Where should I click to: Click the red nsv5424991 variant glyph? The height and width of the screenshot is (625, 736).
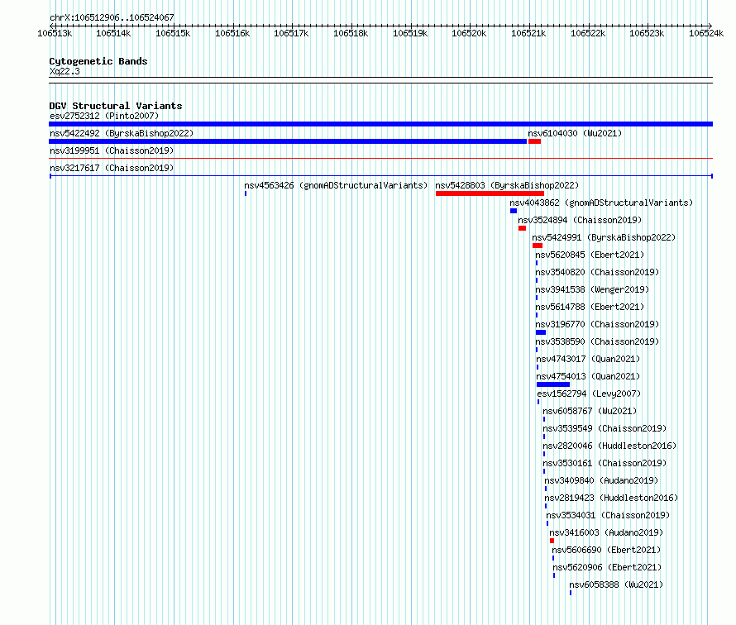(538, 246)
